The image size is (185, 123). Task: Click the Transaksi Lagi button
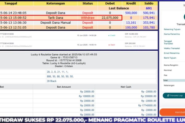click(174, 95)
